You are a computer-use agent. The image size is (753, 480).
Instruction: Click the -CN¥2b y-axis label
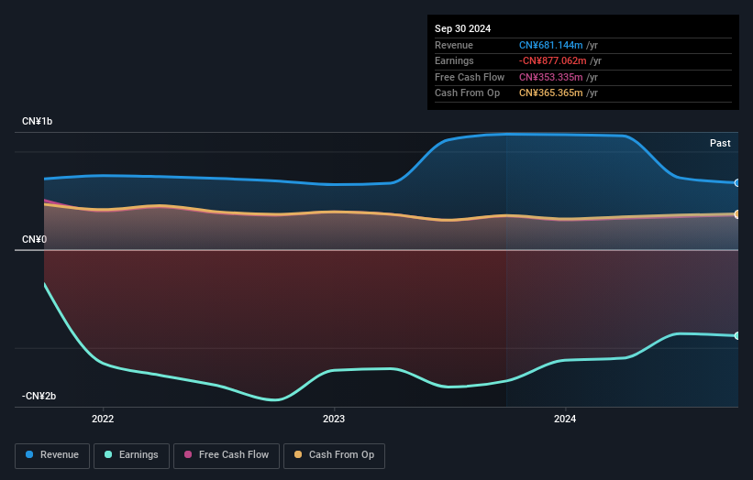click(39, 396)
